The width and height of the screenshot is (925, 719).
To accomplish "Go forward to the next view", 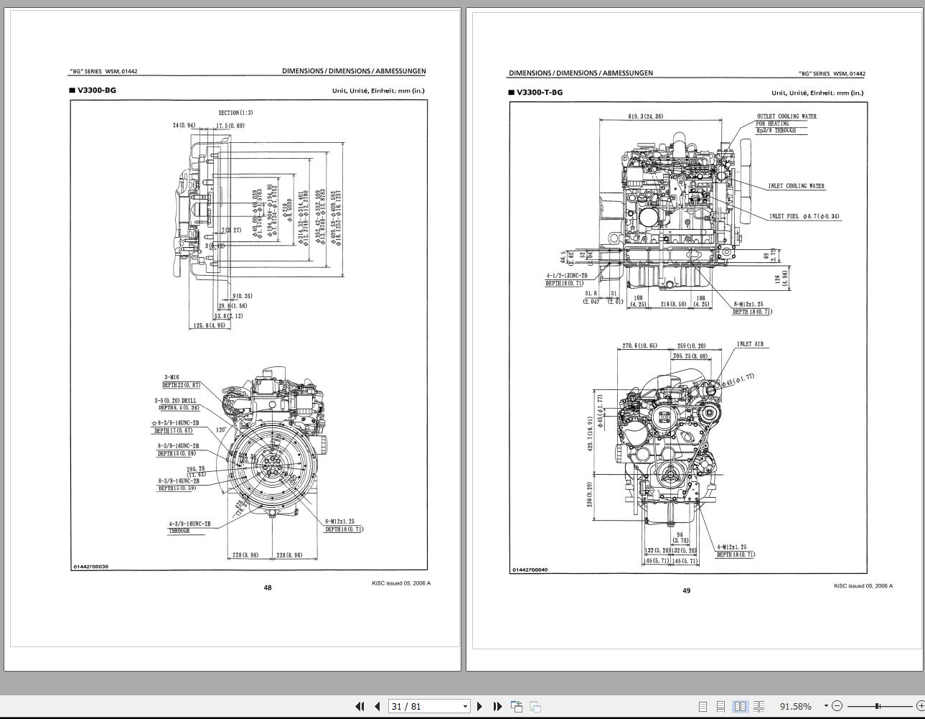I will point(536,706).
